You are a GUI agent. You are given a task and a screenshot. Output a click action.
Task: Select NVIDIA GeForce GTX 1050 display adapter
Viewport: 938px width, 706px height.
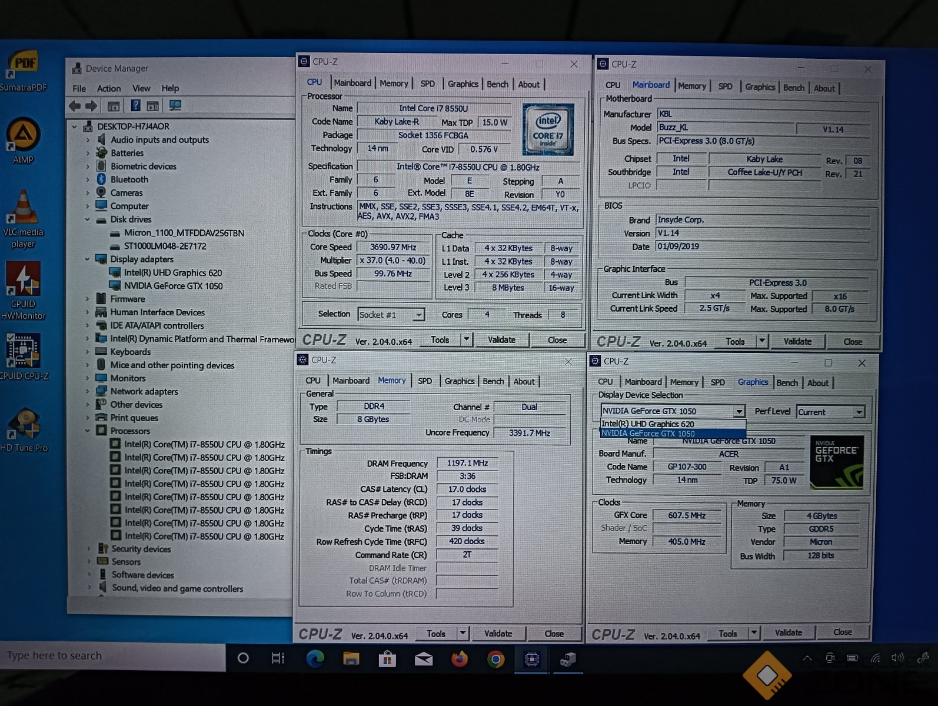[172, 287]
